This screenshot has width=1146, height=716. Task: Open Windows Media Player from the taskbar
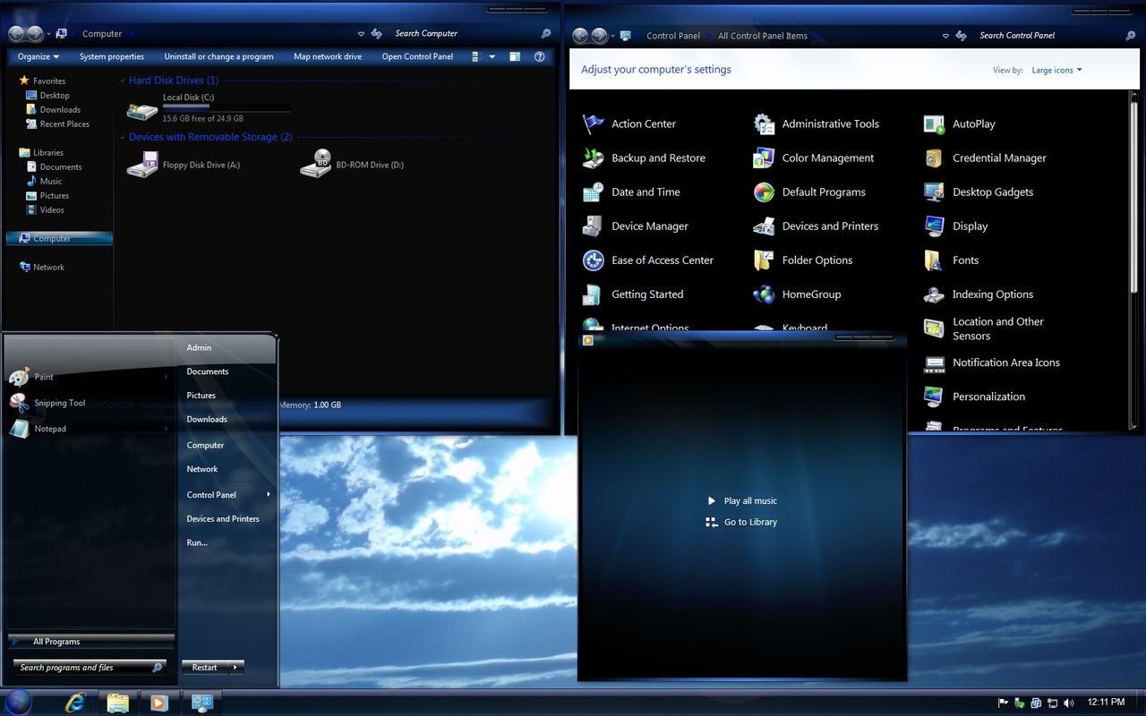click(x=159, y=703)
